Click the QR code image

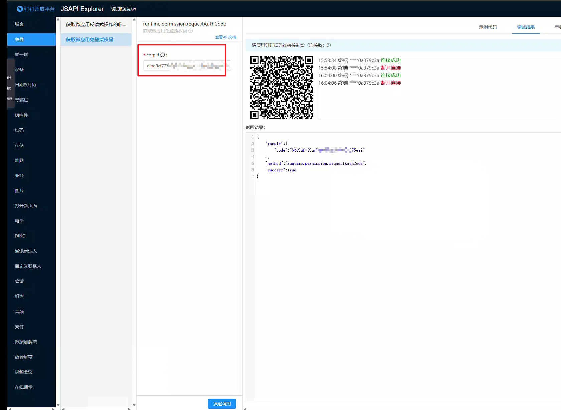(x=282, y=87)
